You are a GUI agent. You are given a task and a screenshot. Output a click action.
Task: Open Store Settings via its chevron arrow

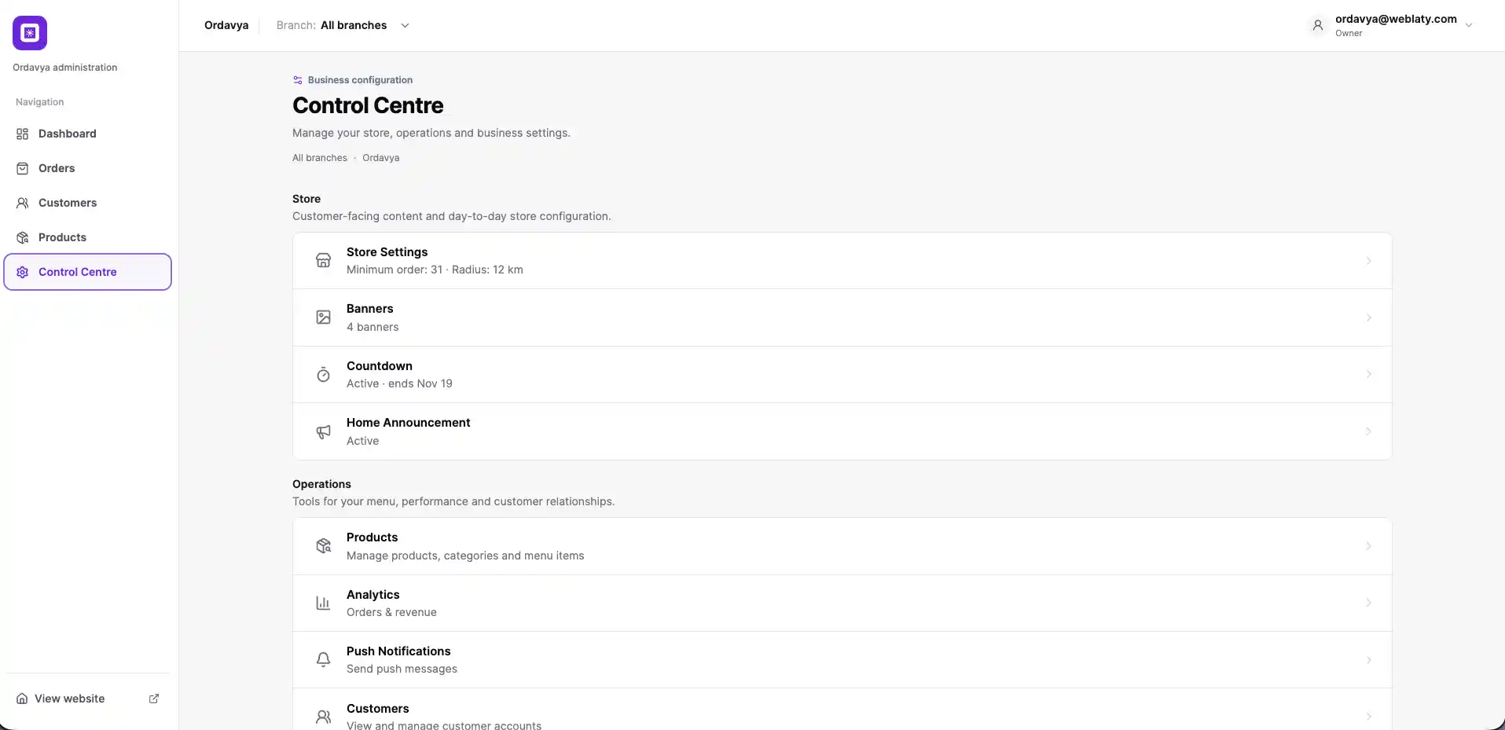coord(1368,261)
